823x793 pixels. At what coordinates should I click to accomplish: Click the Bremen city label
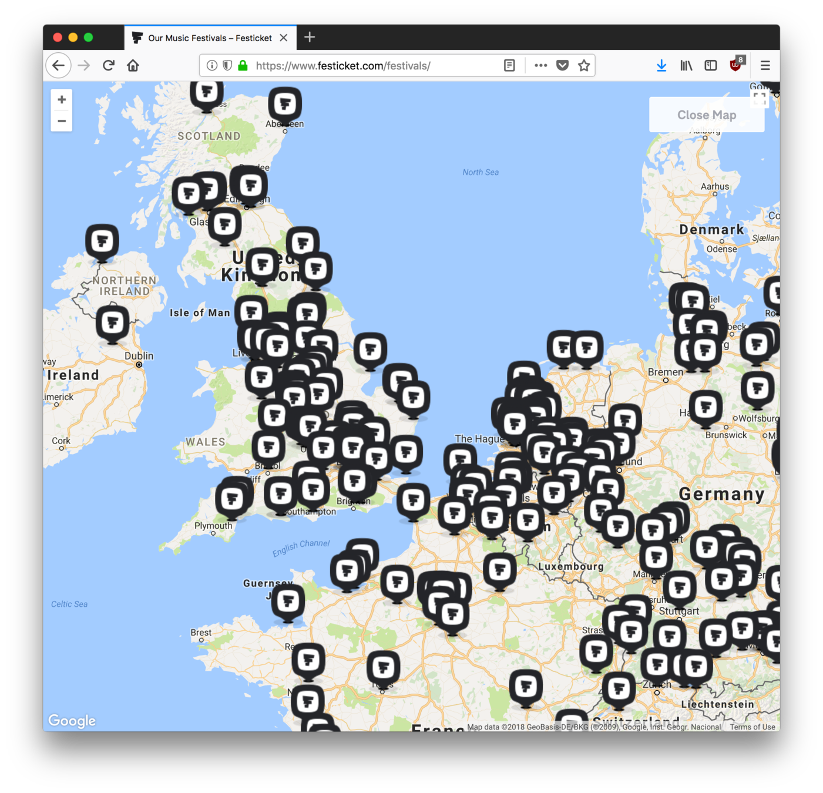[666, 372]
